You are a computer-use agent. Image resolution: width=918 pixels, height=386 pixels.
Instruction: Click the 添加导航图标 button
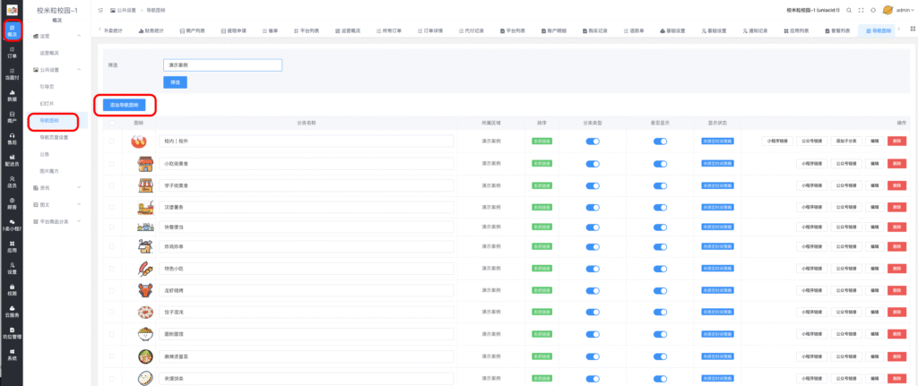coord(124,105)
